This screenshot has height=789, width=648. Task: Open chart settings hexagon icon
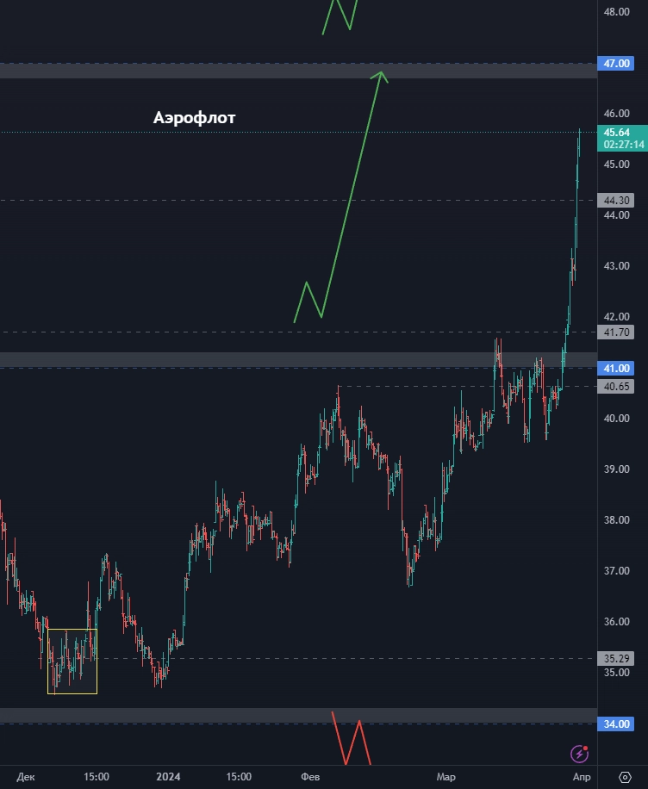pyautogui.click(x=625, y=777)
